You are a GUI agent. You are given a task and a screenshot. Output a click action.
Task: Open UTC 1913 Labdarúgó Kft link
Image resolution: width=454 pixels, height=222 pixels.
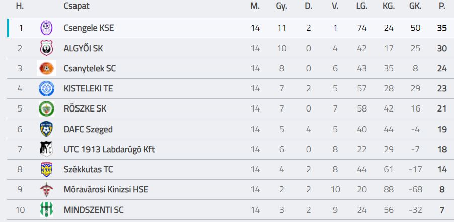pyautogui.click(x=108, y=149)
